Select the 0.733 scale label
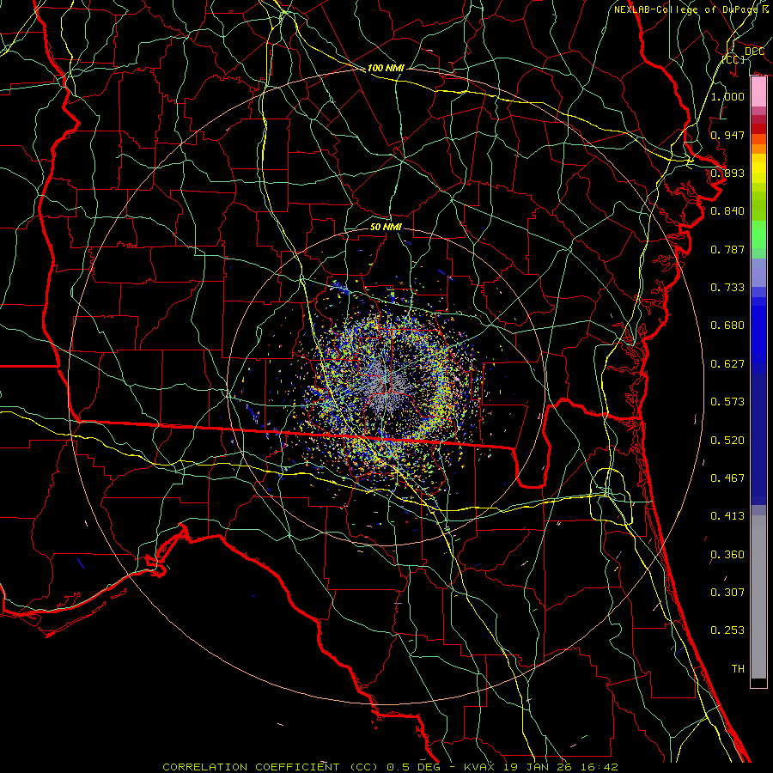 coord(727,288)
